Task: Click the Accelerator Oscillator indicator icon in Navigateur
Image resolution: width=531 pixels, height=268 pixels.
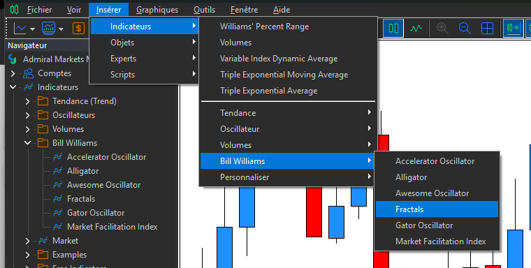Action: pos(58,156)
